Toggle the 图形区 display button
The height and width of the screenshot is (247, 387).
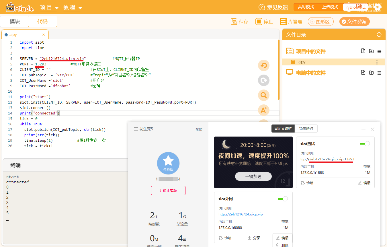(320, 22)
